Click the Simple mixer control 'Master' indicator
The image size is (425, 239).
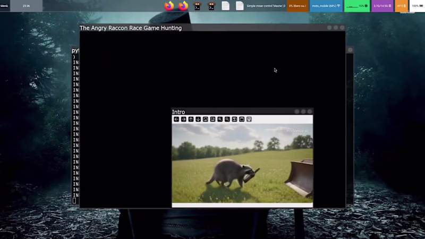coord(266,6)
